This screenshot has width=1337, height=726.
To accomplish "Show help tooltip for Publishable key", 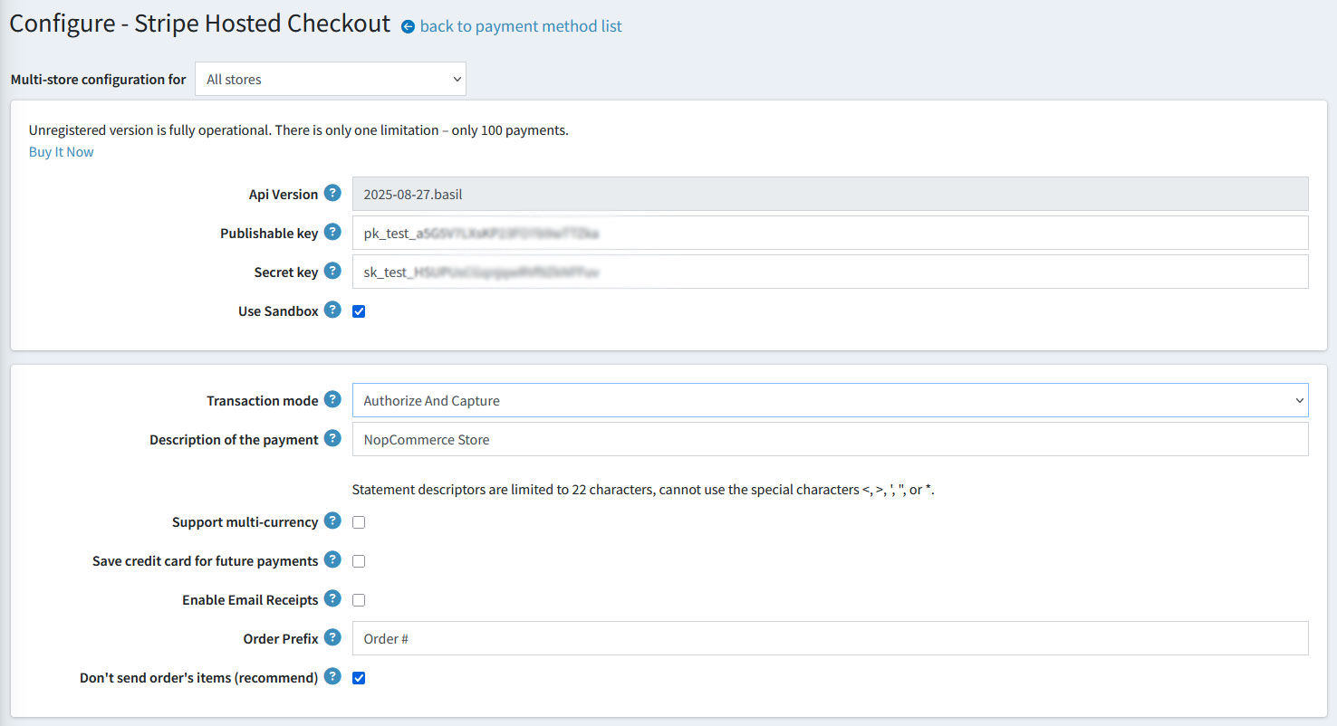I will [x=332, y=232].
